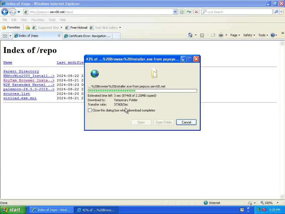Viewport: 285px width, 214px height.
Task: Expand the command bar chevron overflow
Action: click(283, 33)
